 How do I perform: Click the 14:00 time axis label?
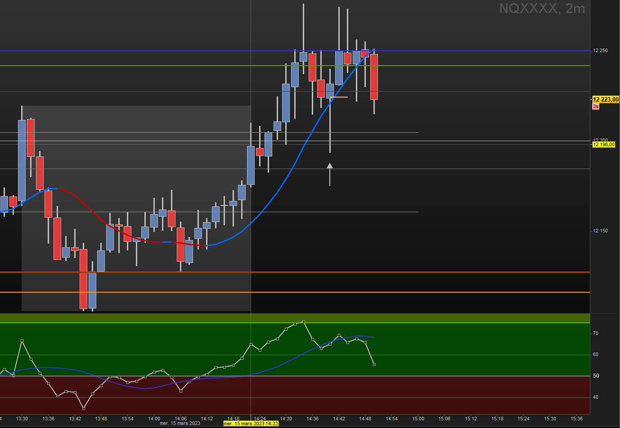(x=154, y=419)
